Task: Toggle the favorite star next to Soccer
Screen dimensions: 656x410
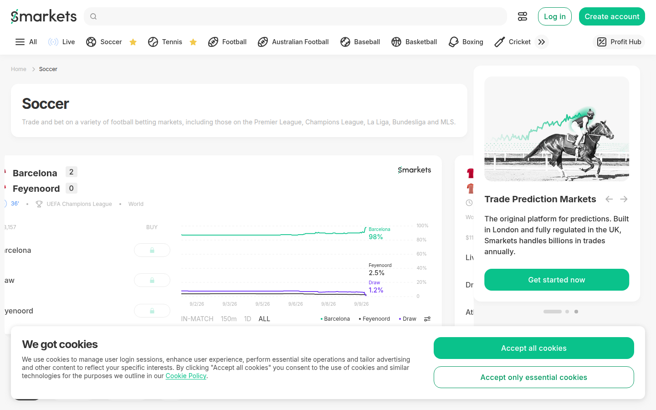Action: tap(133, 42)
